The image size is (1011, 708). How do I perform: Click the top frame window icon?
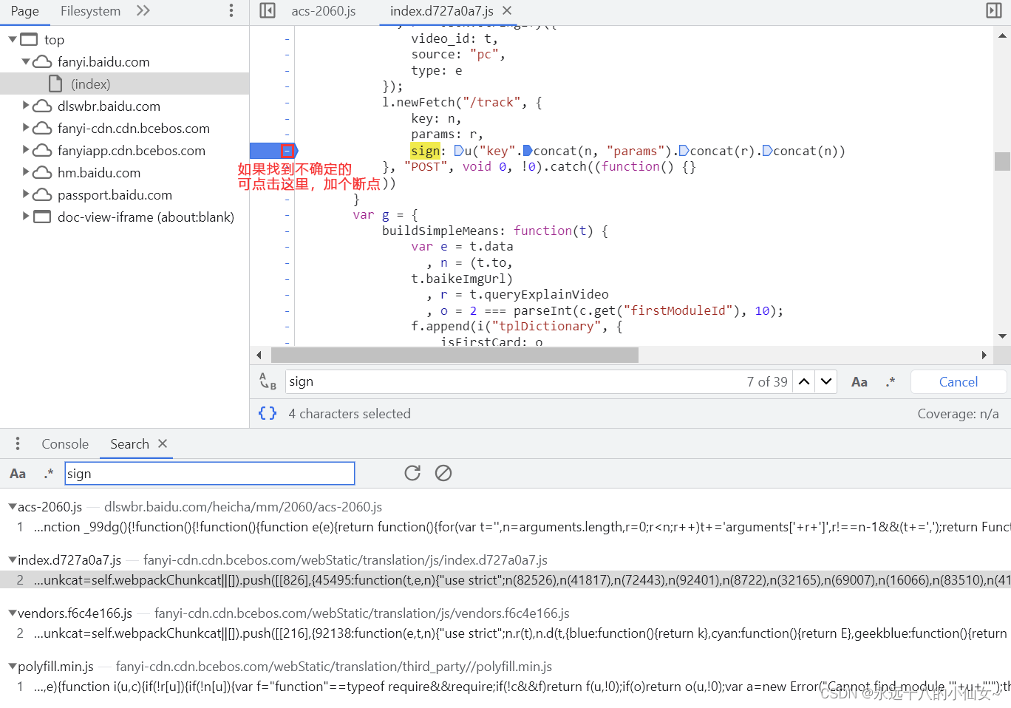[x=29, y=39]
